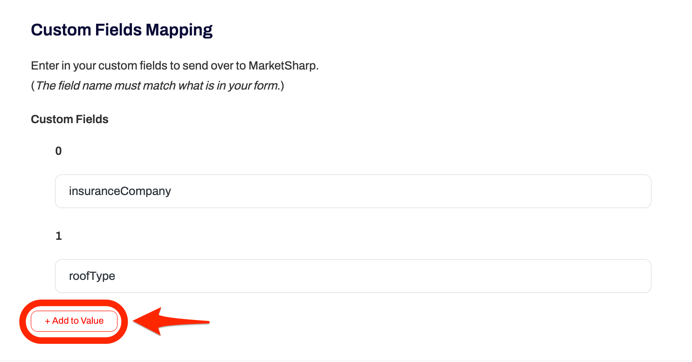Click the red-highlighted Add to Value control
Image resolution: width=692 pixels, height=362 pixels.
(74, 321)
